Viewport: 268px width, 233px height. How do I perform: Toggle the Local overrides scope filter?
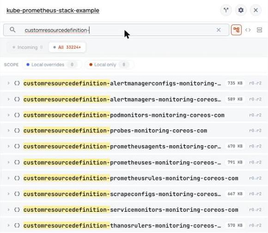[x=52, y=65]
